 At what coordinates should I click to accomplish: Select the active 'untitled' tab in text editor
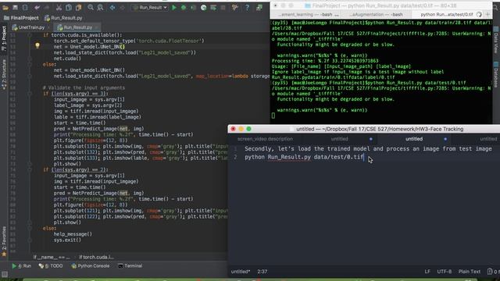click(414, 139)
